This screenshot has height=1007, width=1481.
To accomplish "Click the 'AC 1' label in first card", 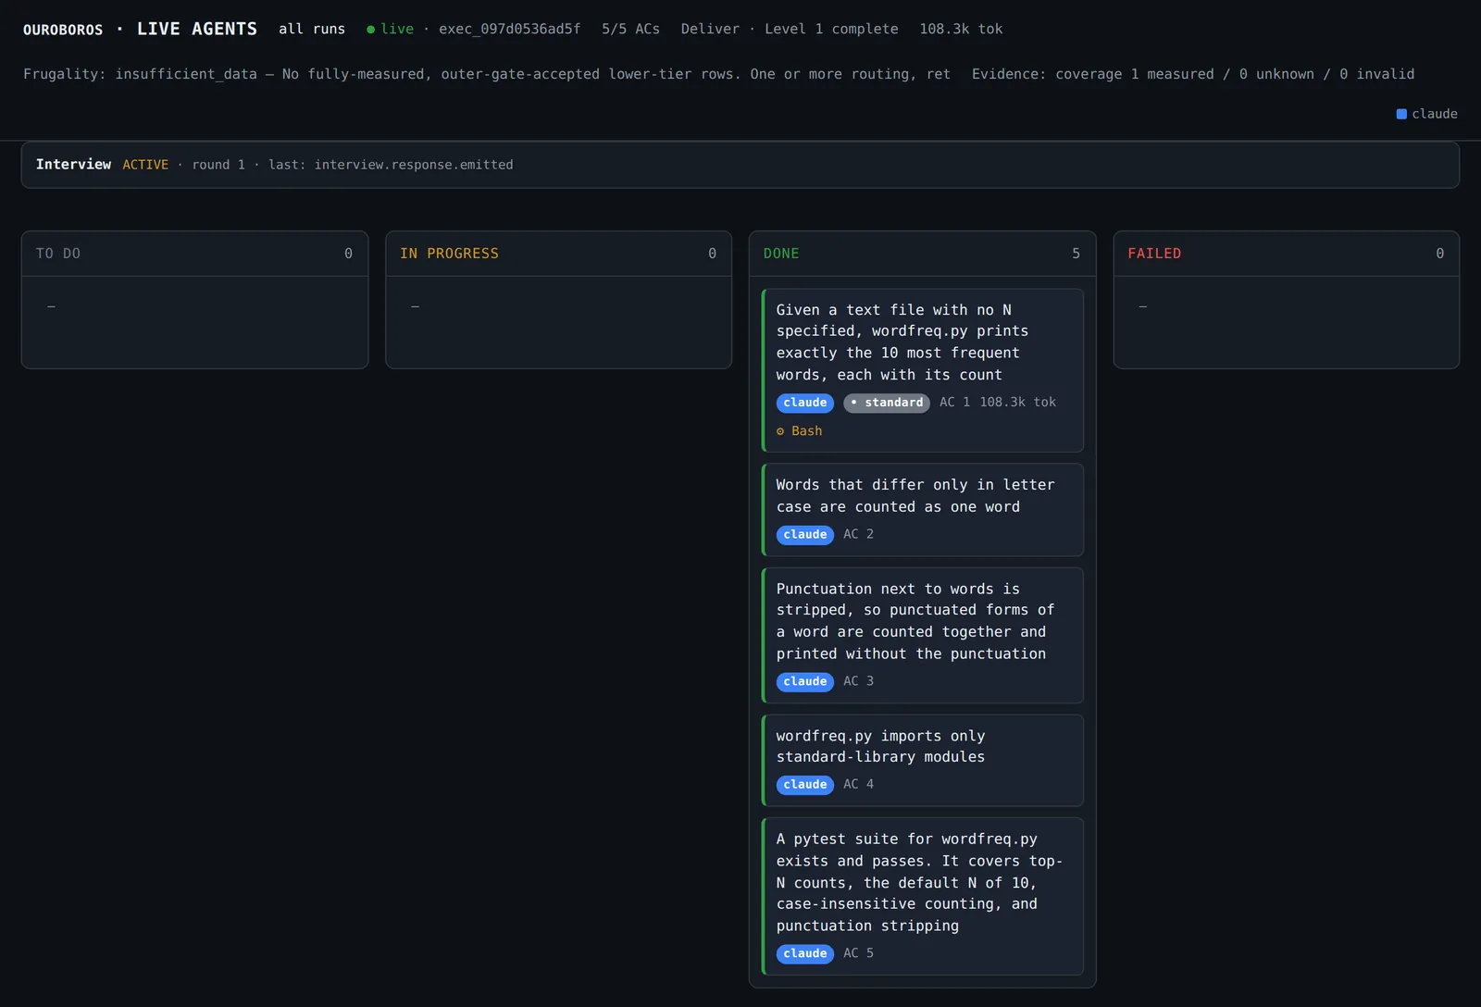I will [954, 403].
